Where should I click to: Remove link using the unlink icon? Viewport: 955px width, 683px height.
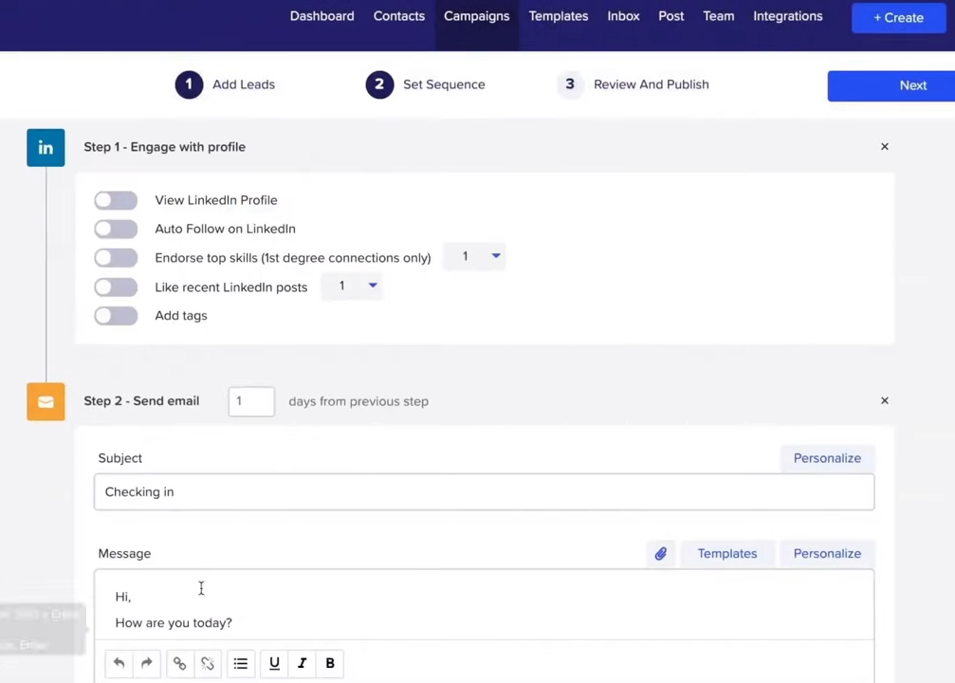click(x=208, y=663)
